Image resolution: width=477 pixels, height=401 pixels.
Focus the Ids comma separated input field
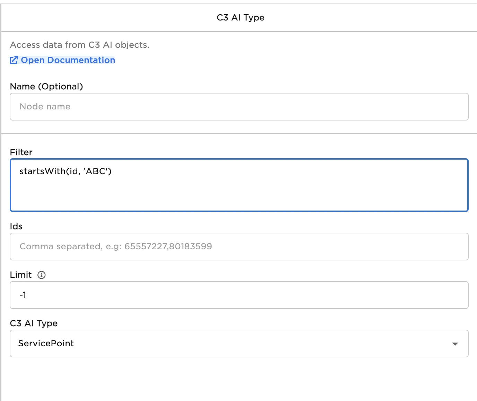[239, 247]
